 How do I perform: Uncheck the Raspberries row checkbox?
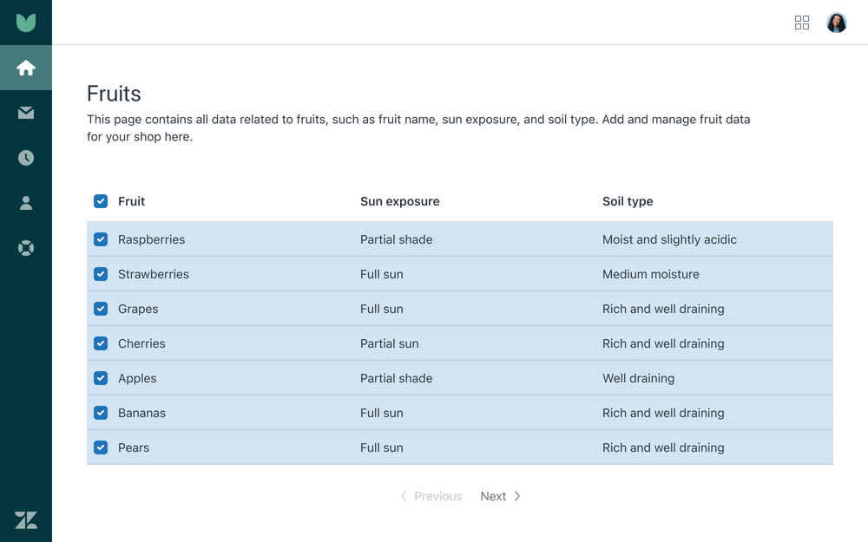(101, 239)
